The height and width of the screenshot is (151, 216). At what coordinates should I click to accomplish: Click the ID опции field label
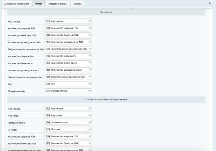click(12, 130)
